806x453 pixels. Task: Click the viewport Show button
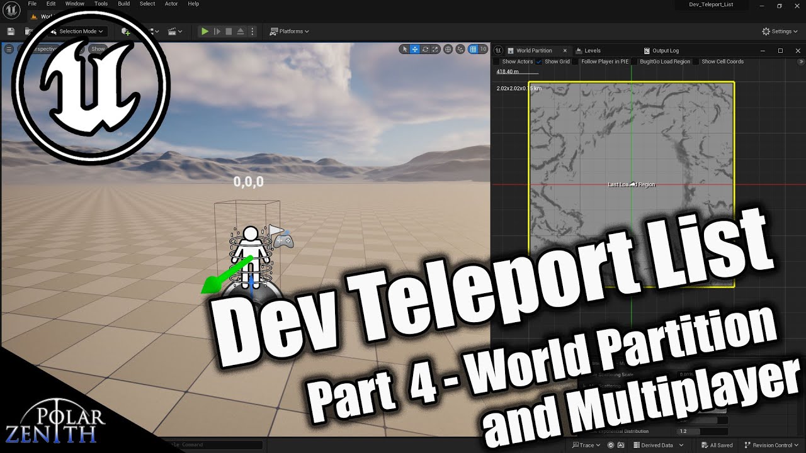98,48
